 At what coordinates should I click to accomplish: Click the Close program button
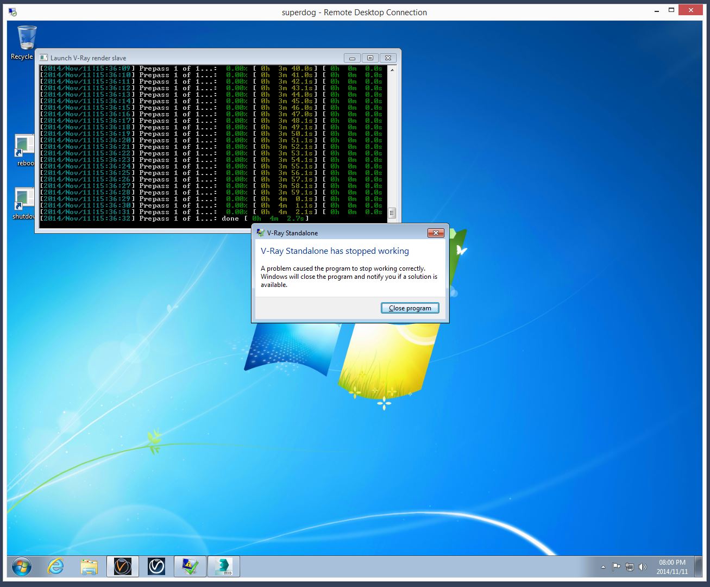coord(410,308)
